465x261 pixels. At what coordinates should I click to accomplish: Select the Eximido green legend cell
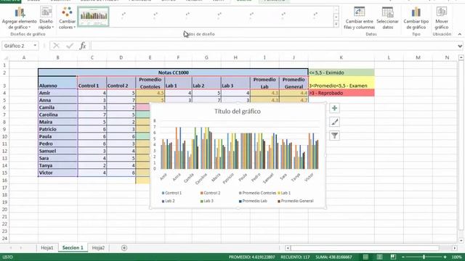tap(341, 72)
